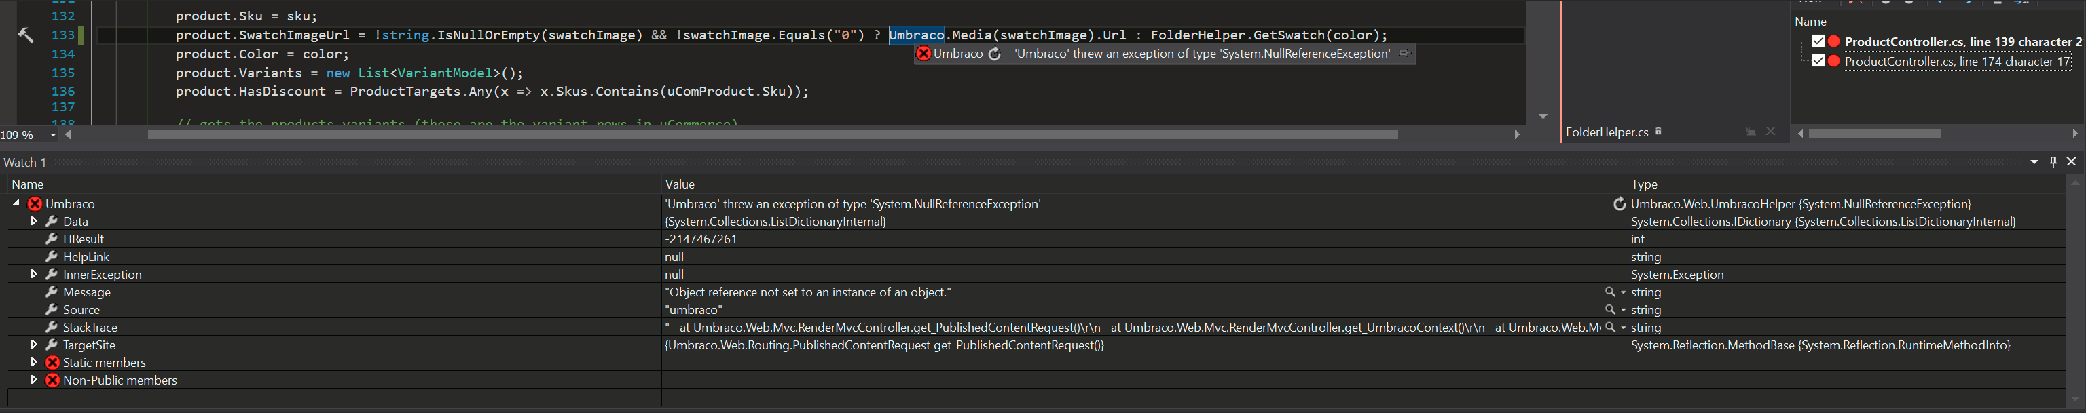Click the red error icon on Static members
This screenshot has height=413, width=2086.
coord(53,362)
